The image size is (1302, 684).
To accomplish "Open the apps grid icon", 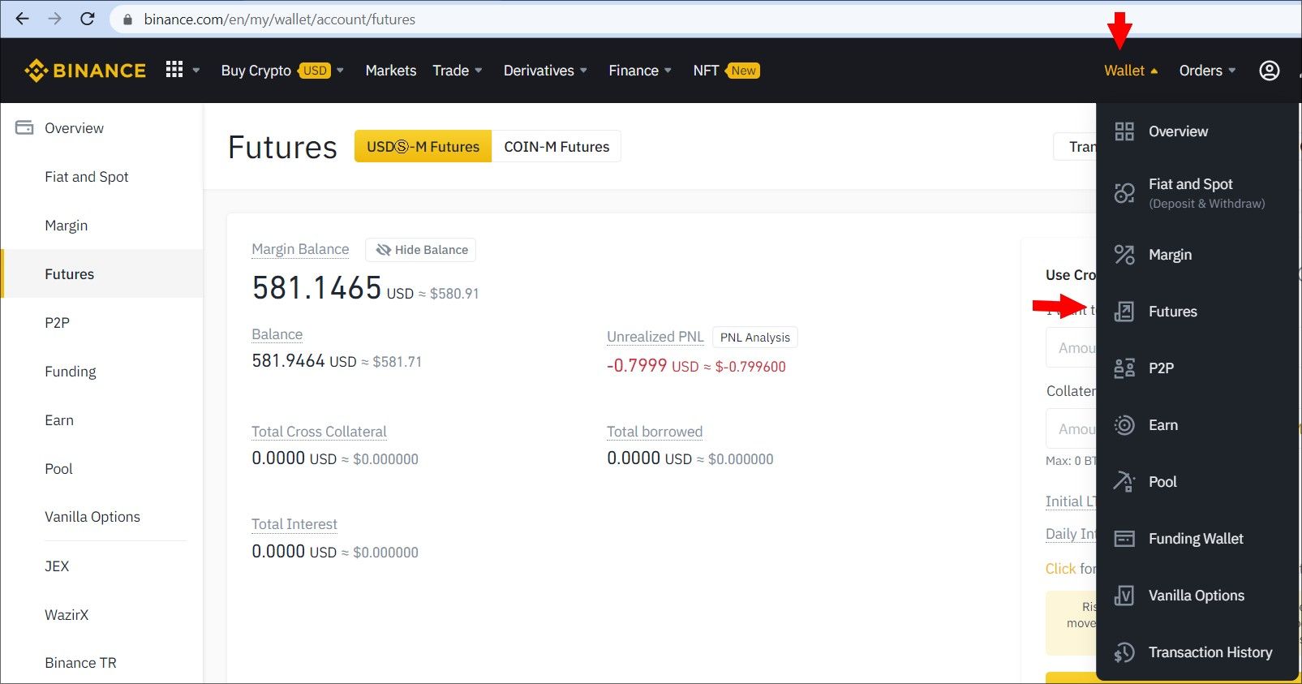I will coord(174,70).
